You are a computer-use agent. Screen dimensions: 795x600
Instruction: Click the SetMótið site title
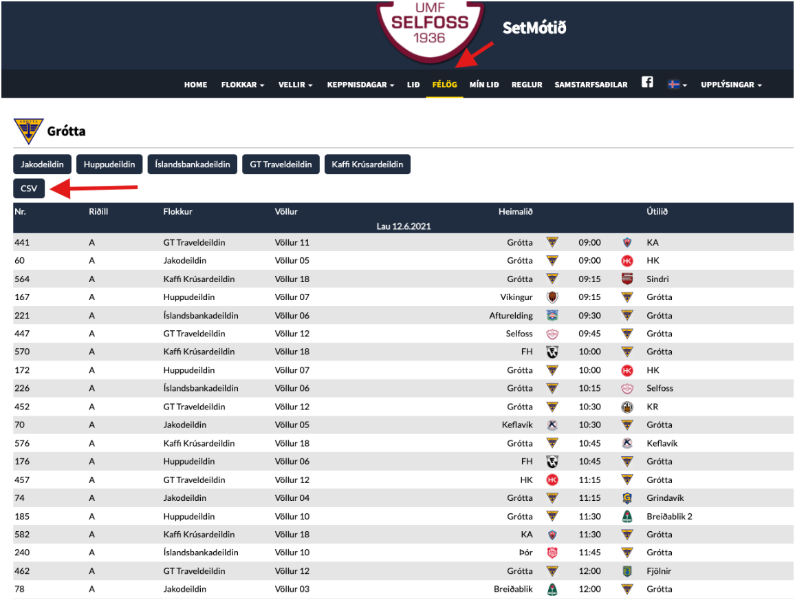534,28
